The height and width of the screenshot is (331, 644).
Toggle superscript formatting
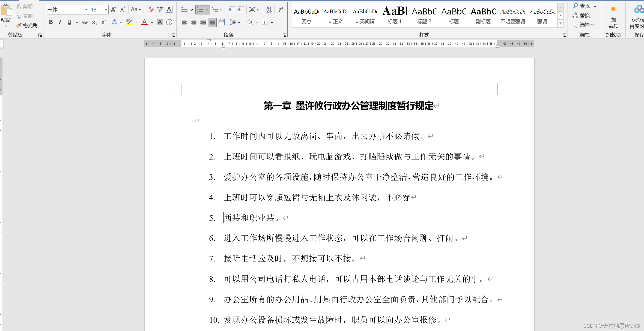(104, 22)
